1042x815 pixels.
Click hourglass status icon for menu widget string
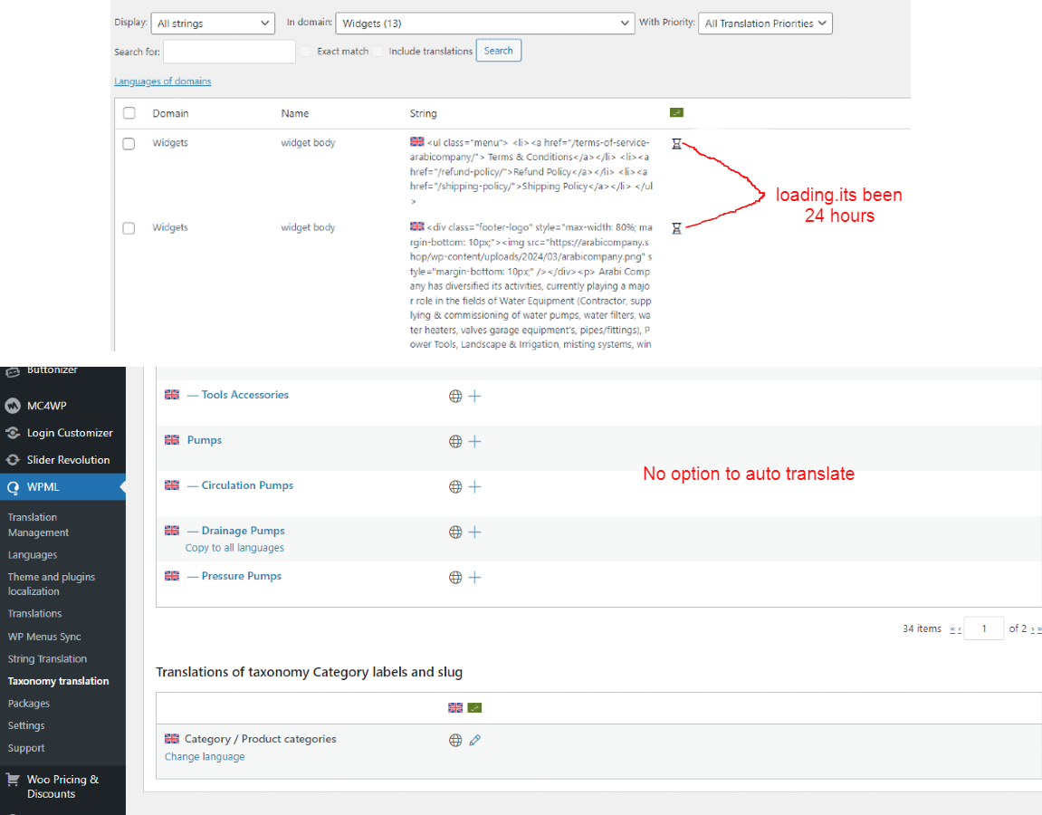coord(676,144)
